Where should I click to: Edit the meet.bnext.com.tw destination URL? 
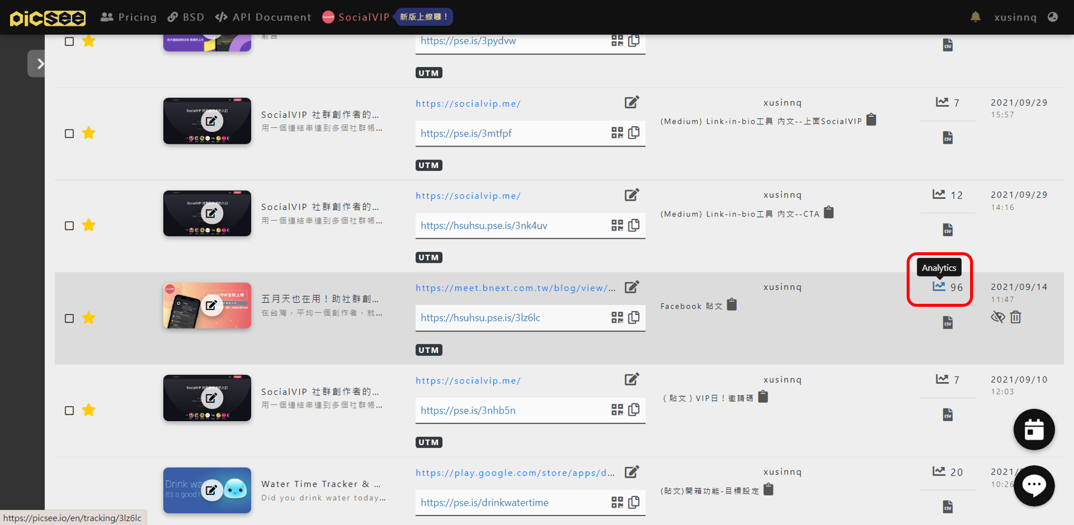[631, 287]
